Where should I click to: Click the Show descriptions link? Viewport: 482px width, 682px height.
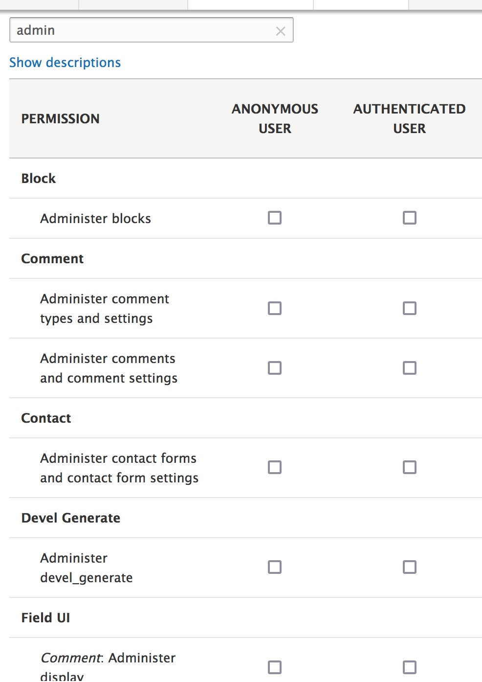pos(65,62)
